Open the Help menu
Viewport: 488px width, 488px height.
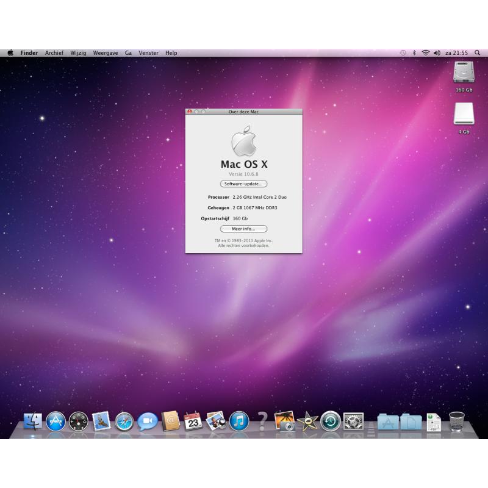[171, 53]
